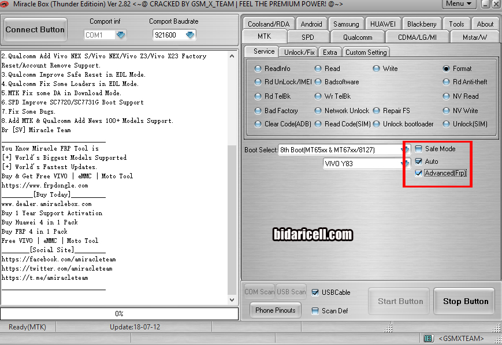This screenshot has width=502, height=345.
Task: Click the Connect Button
Action: 35,29
